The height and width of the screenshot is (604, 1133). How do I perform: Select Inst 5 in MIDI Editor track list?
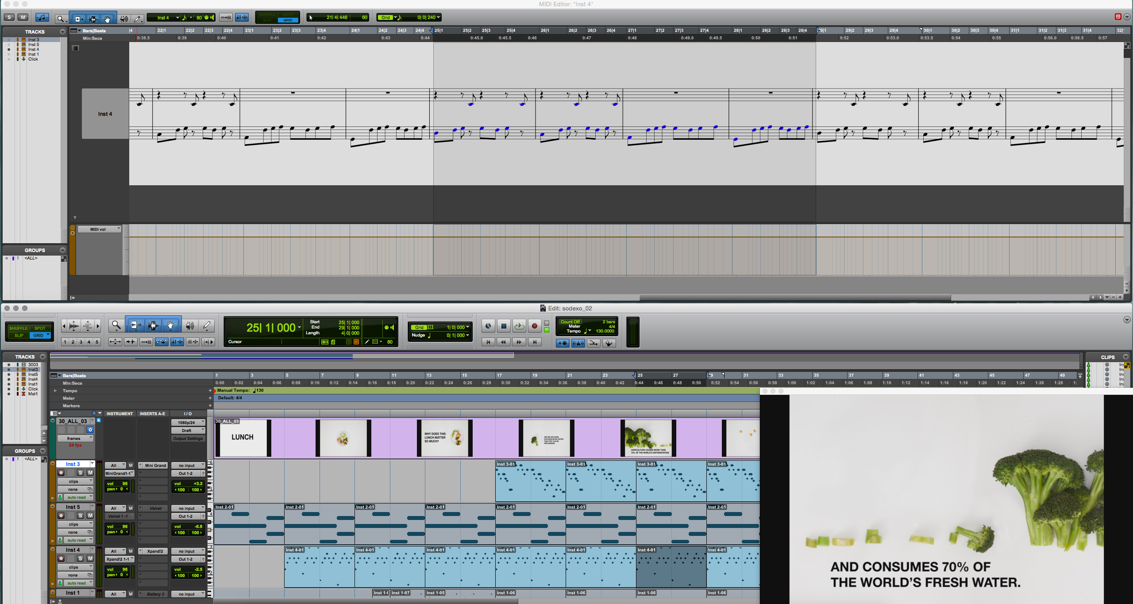[34, 45]
